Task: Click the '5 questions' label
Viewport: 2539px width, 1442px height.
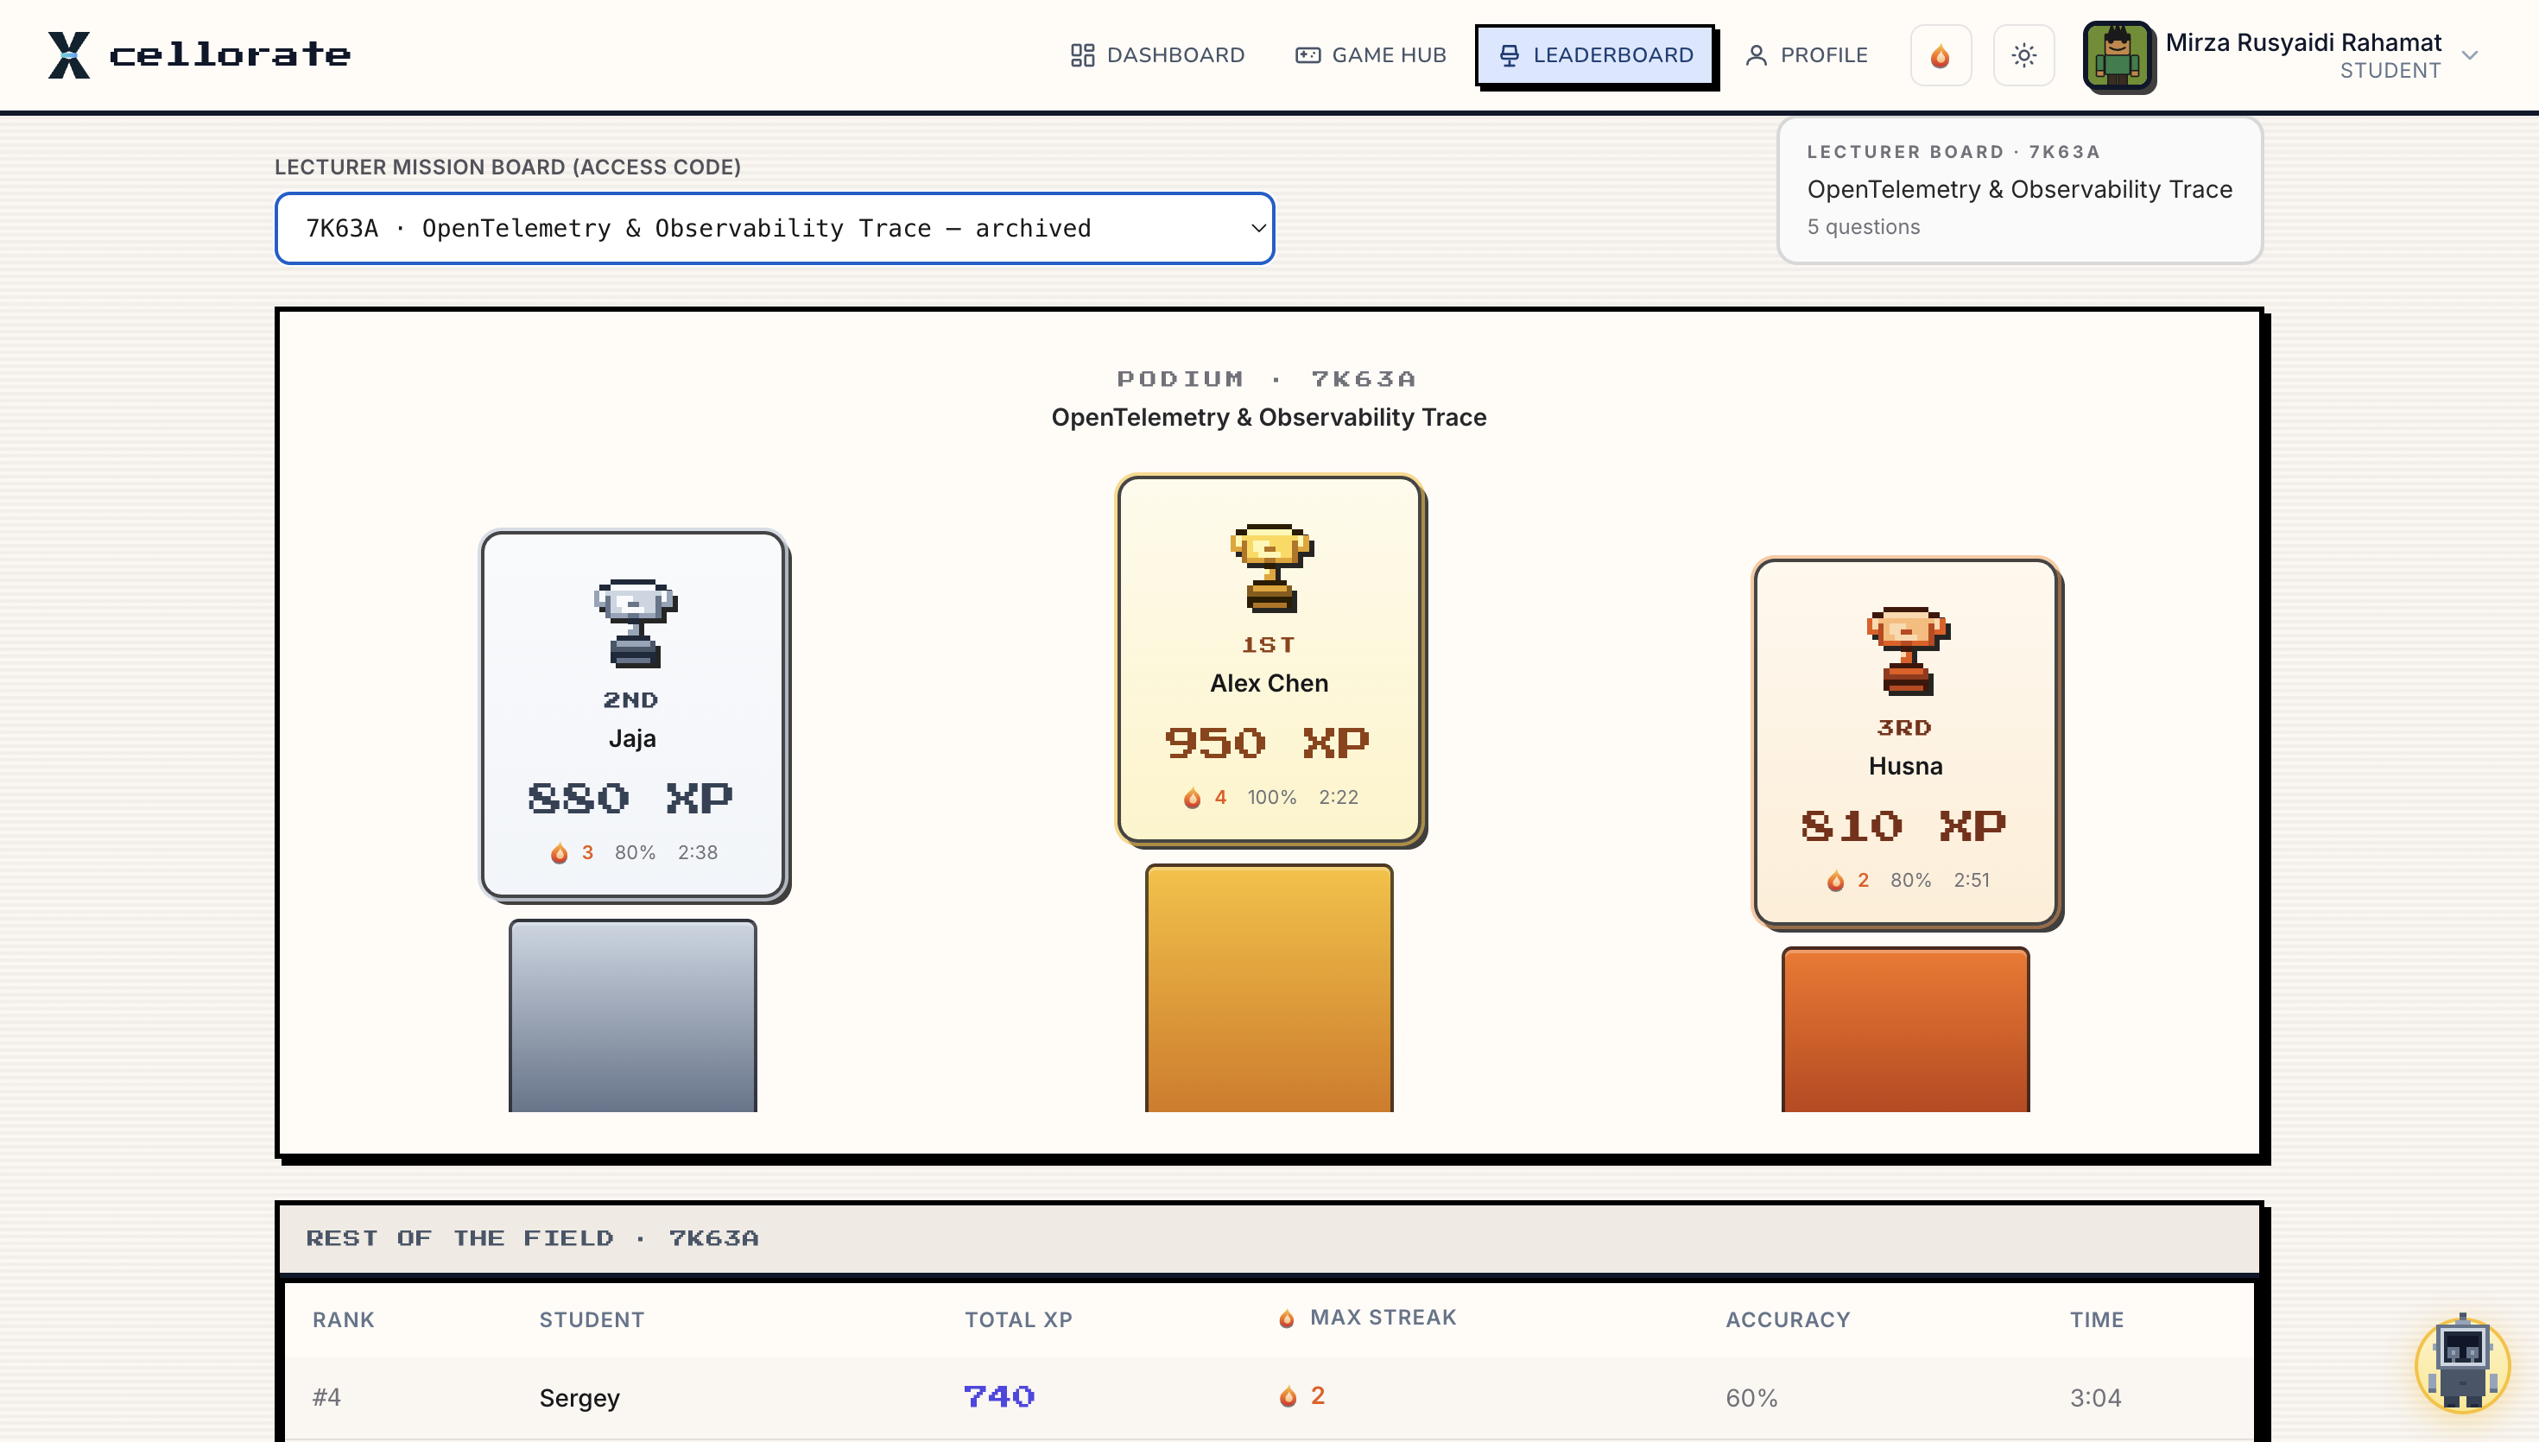Action: pyautogui.click(x=1863, y=227)
